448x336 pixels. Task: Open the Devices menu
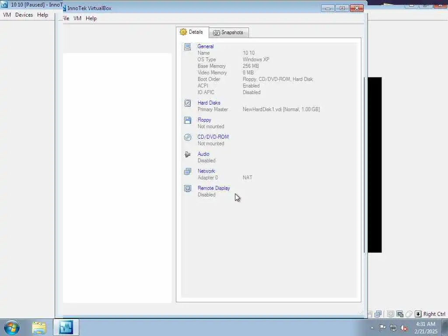tap(24, 15)
